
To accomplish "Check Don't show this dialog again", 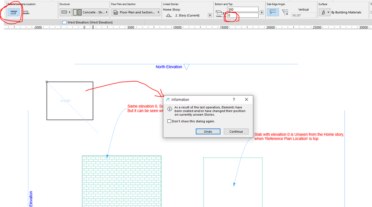I will click(x=169, y=121).
